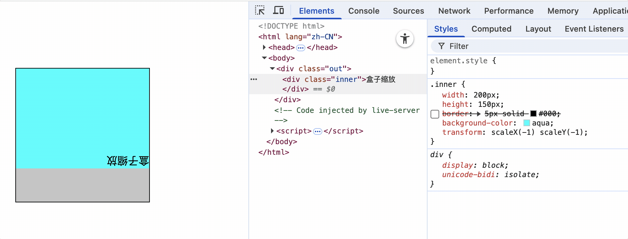This screenshot has height=239, width=628.
Task: Collapse the div class out node
Action: (272, 69)
